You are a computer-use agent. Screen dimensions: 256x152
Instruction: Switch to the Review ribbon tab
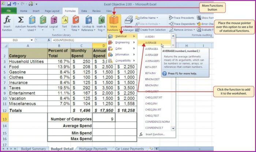(96, 11)
